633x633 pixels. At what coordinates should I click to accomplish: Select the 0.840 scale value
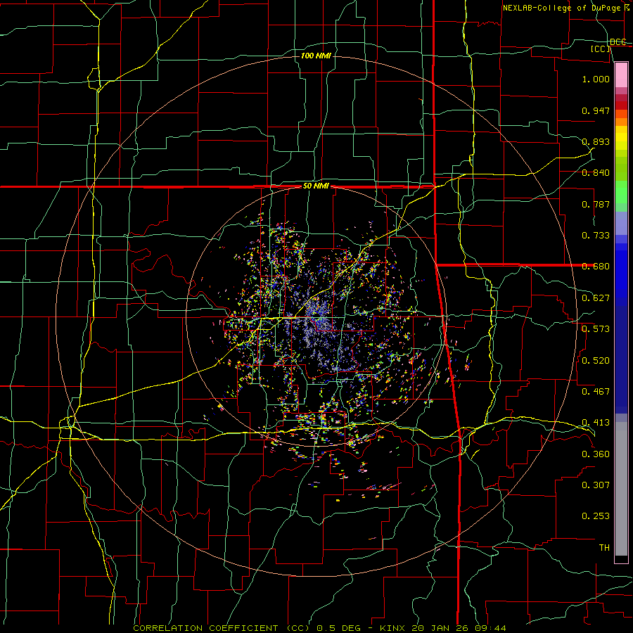tap(596, 173)
